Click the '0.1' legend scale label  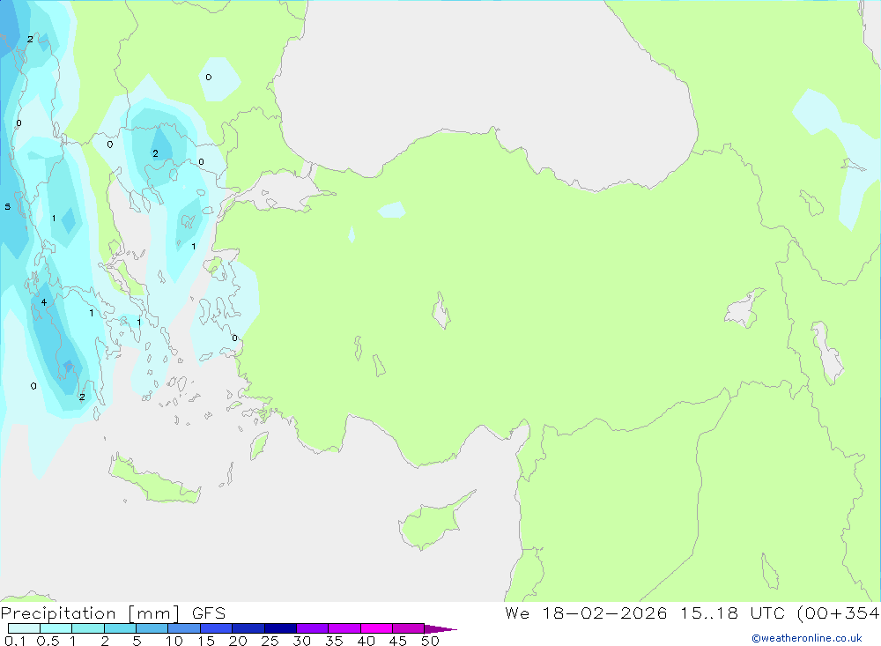point(15,641)
